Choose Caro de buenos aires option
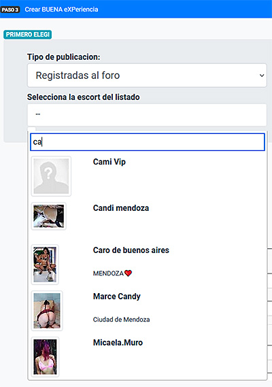The image size is (272, 387). click(148, 265)
